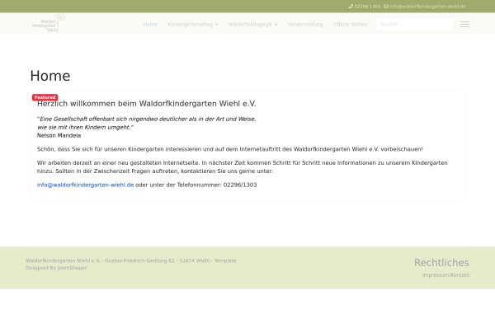Click the Waldorfkindergarten Wiehl logo
This screenshot has width=495, height=309.
(x=49, y=23)
